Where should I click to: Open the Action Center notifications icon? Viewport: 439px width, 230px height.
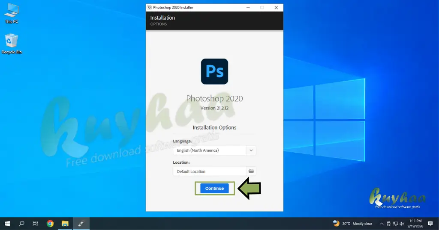tap(430, 224)
